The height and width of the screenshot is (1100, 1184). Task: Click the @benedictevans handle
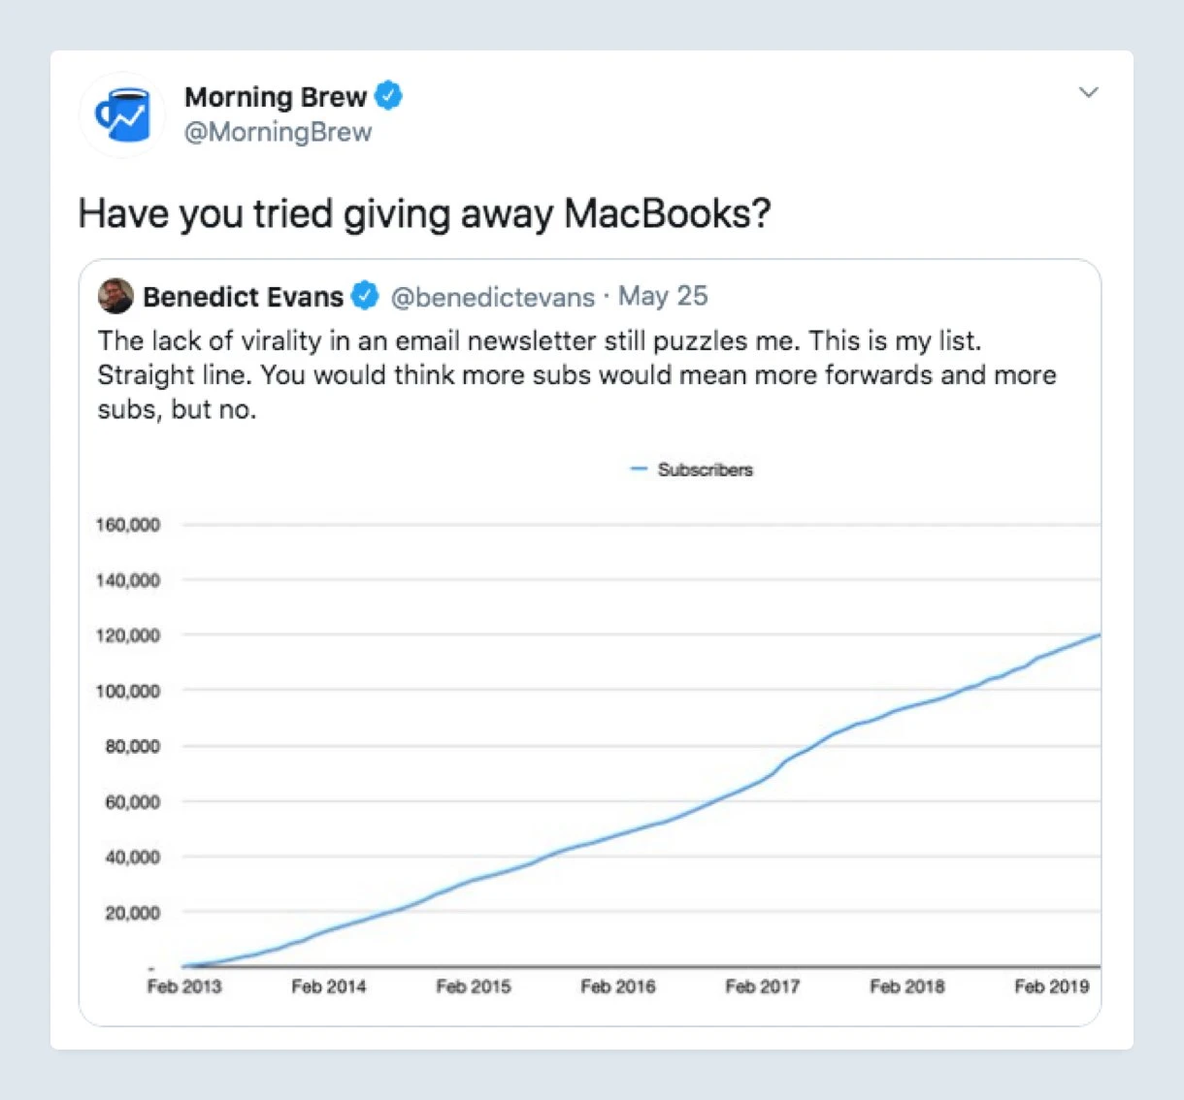(492, 297)
